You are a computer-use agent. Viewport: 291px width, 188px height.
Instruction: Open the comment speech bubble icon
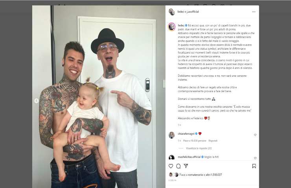click(179, 166)
